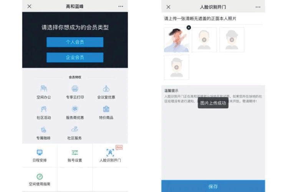Remove the uploaded face photo
288x192 pixels.
point(189,28)
